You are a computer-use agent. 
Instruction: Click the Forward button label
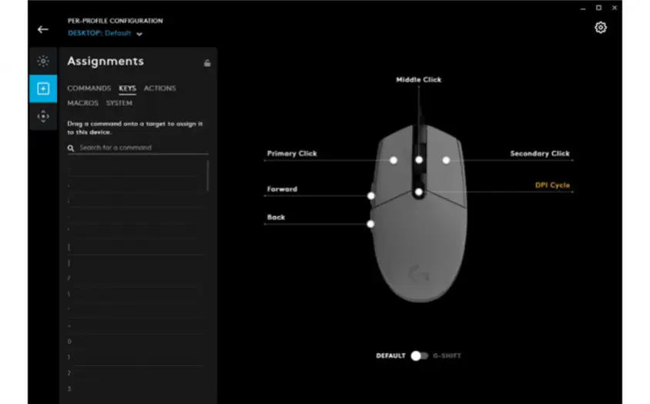pyautogui.click(x=282, y=189)
